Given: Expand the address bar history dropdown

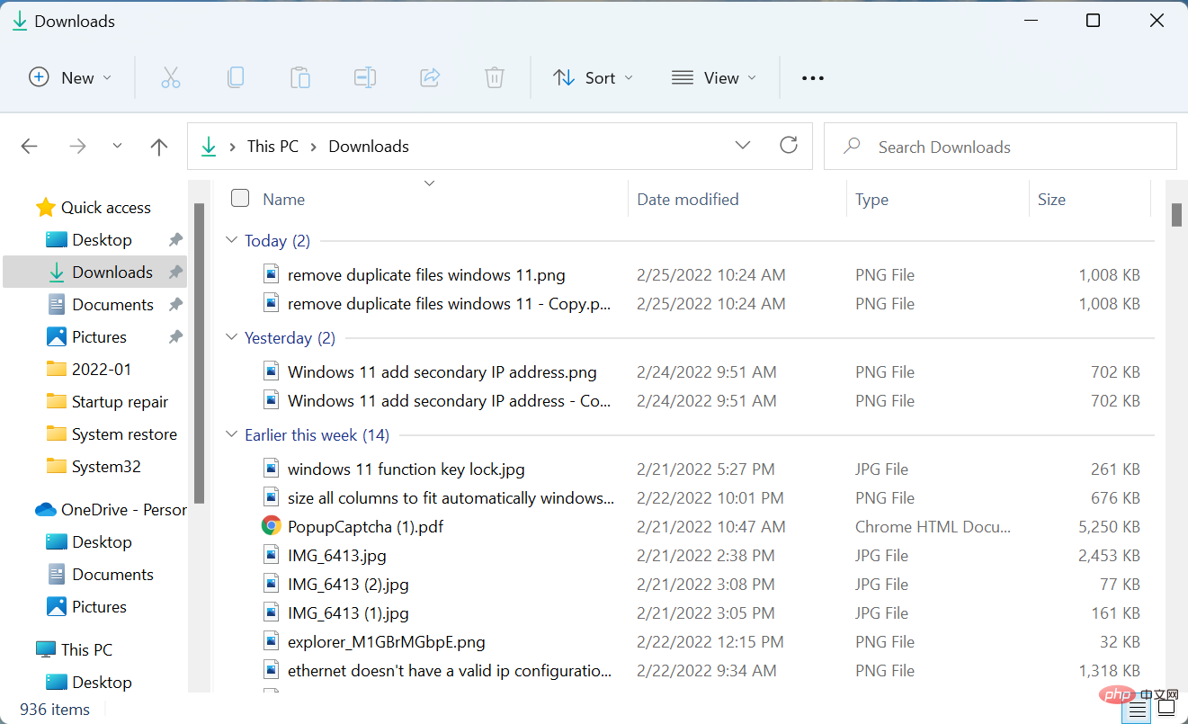Looking at the screenshot, I should [743, 146].
